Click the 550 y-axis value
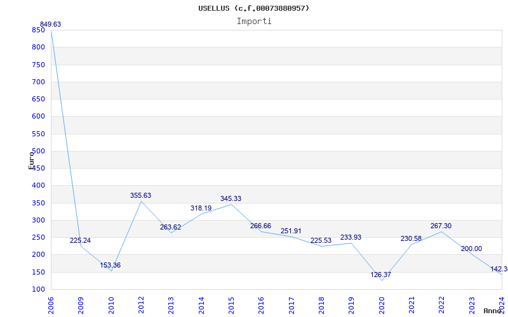Viewport: 508px width, 317px height. [x=38, y=134]
